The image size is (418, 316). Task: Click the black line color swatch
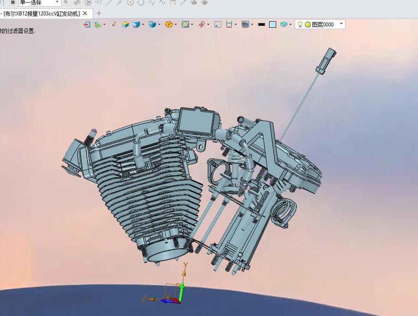point(262,25)
